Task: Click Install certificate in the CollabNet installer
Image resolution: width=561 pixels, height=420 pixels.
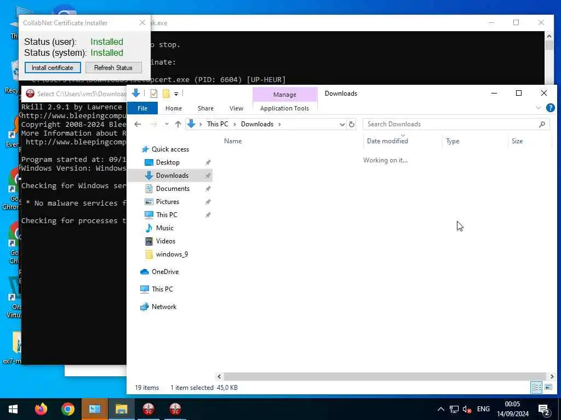Action: tap(53, 67)
